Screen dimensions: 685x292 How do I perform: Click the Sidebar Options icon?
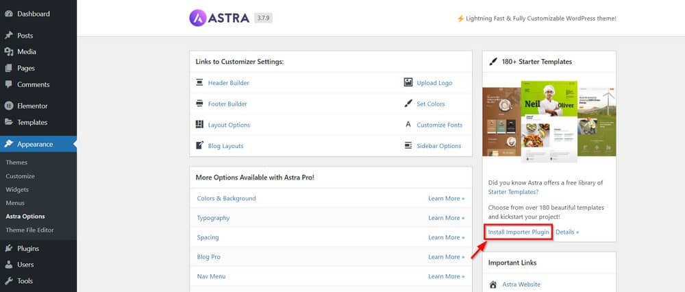[x=408, y=145]
